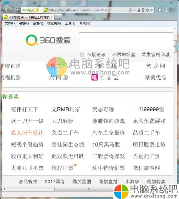Open the 告别死工资 link
Screen dimensions: 179x199
[x=146, y=156]
